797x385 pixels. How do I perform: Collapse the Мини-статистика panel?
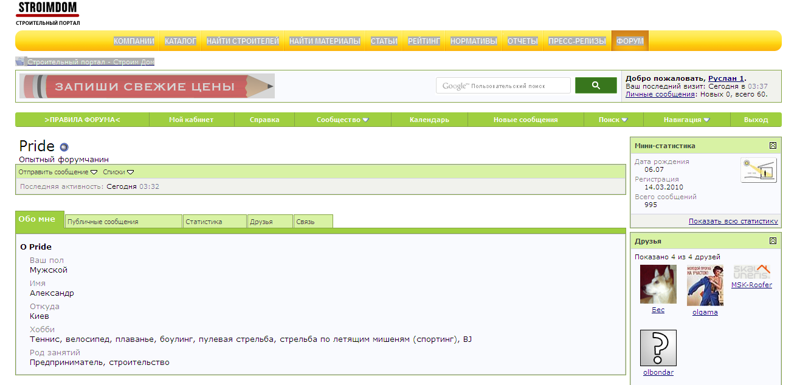coord(773,145)
